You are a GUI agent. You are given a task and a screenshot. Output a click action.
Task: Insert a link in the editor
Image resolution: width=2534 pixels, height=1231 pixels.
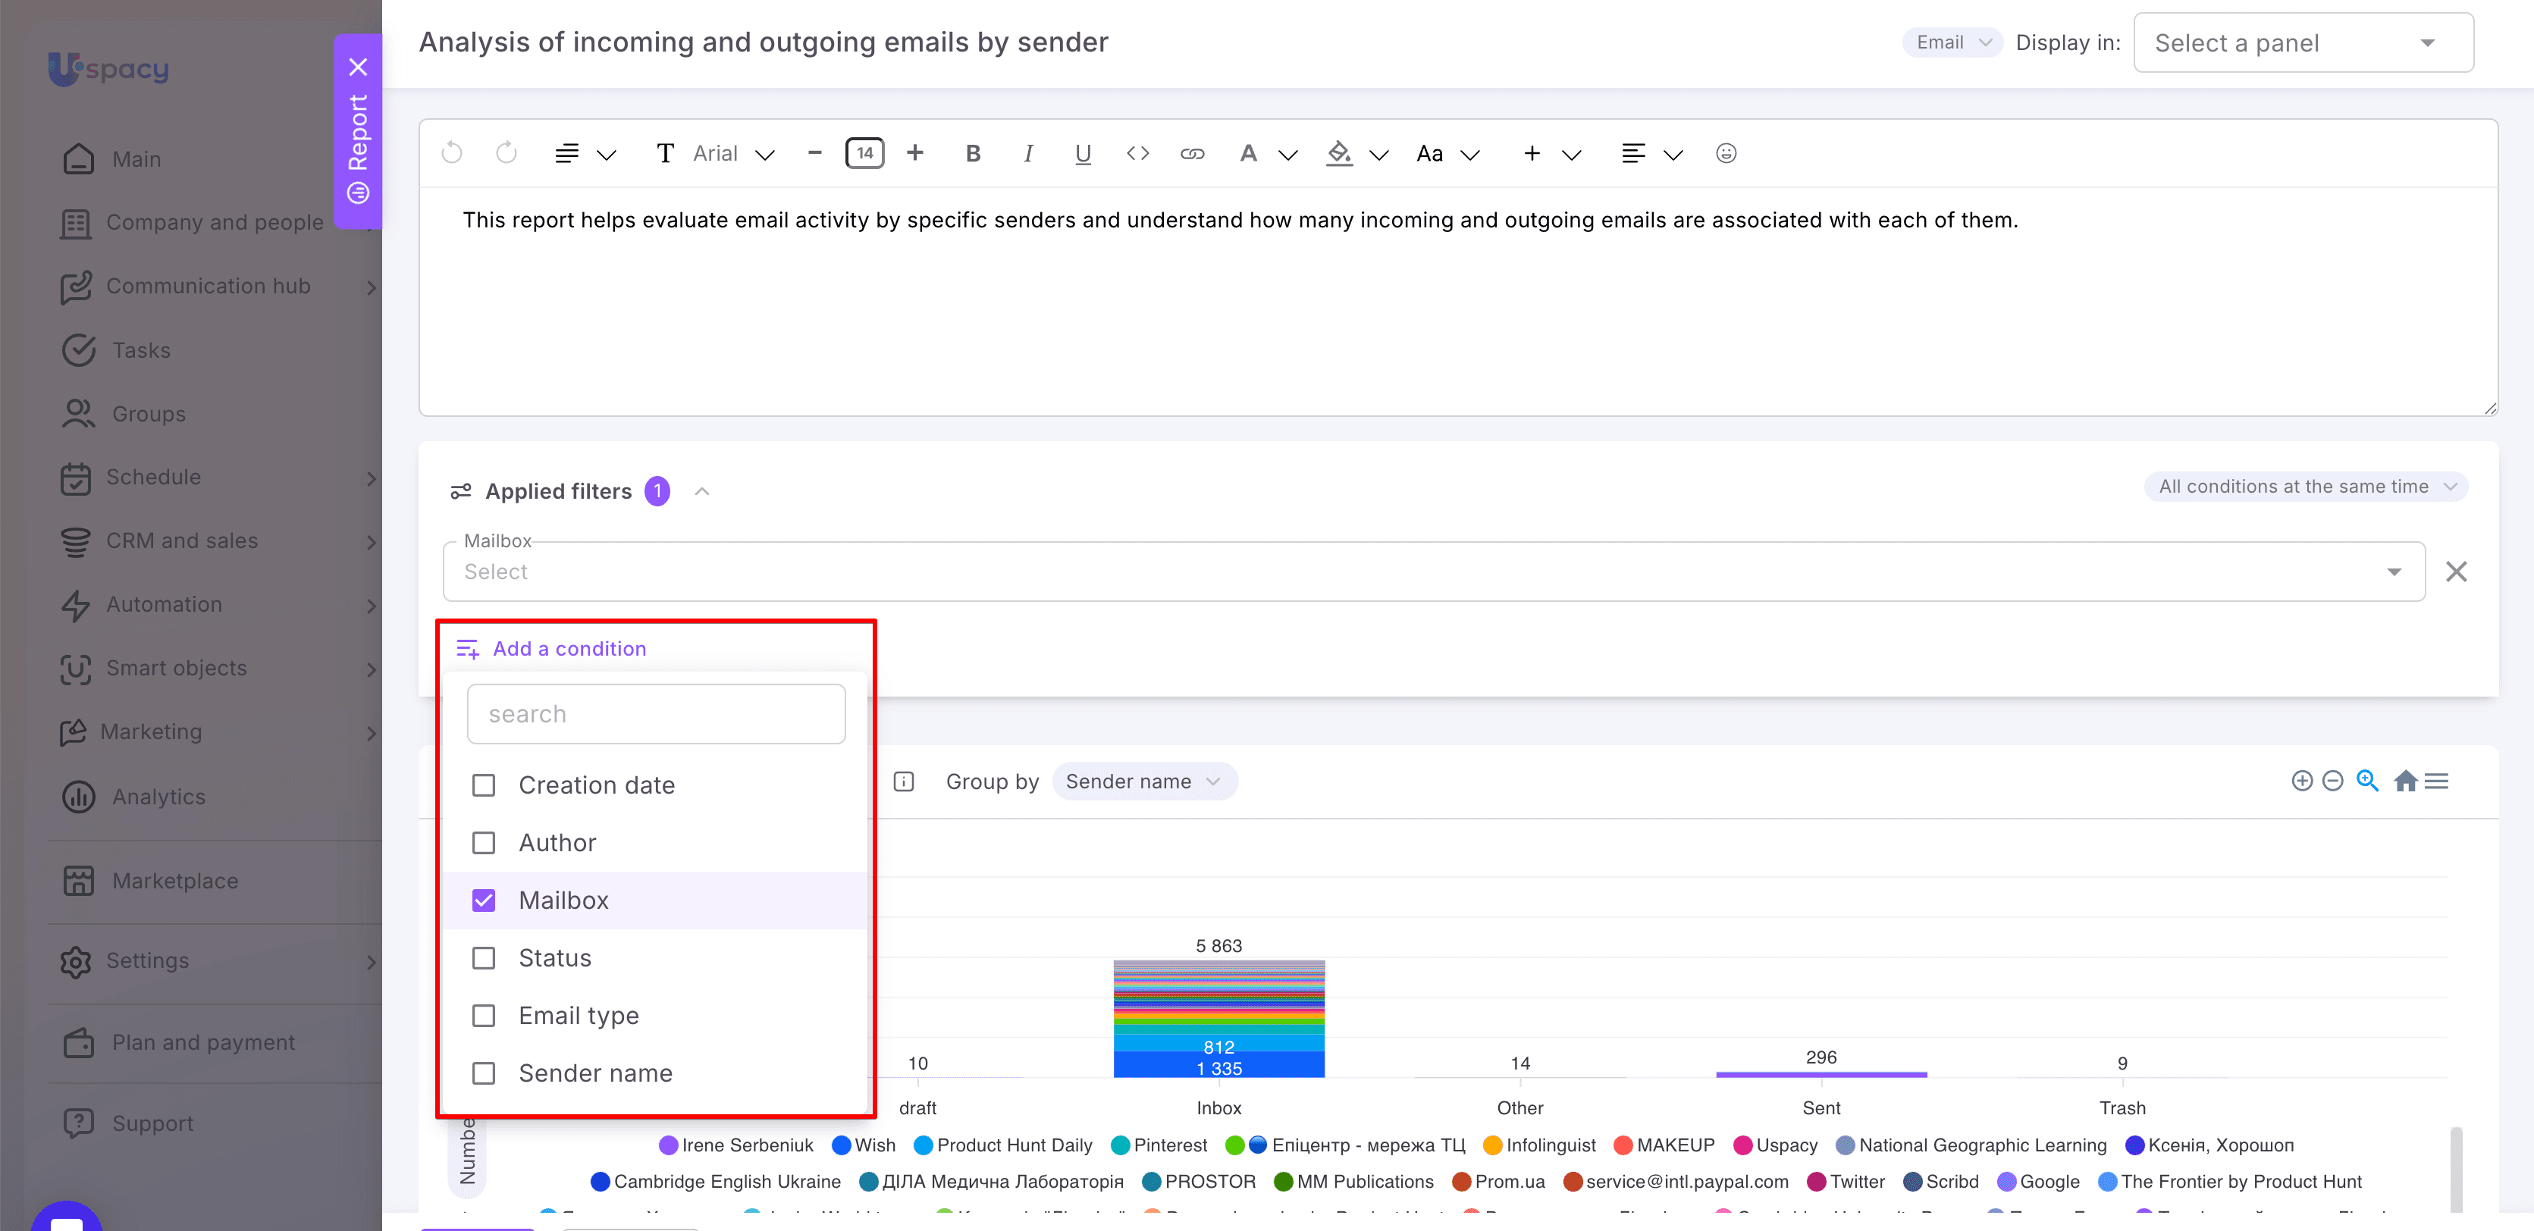[x=1192, y=153]
